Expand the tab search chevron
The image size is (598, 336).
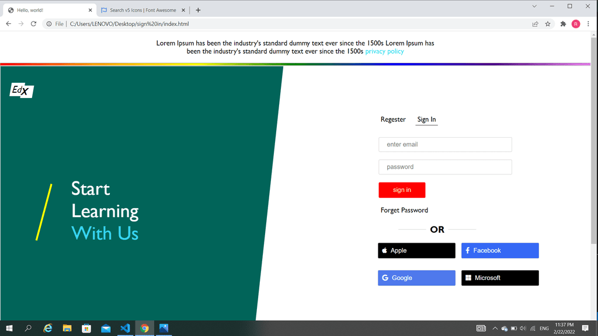pos(534,6)
